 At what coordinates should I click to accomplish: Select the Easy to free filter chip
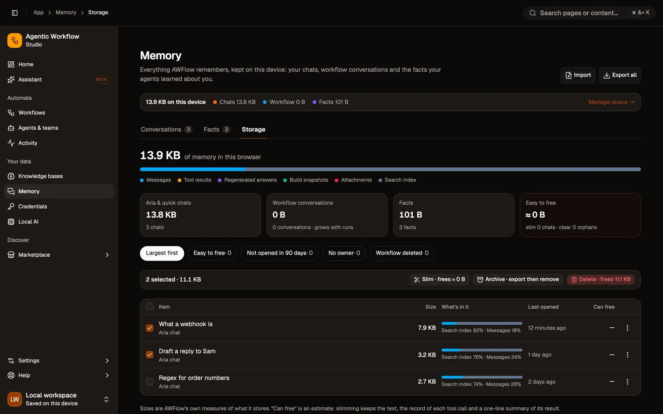click(212, 253)
